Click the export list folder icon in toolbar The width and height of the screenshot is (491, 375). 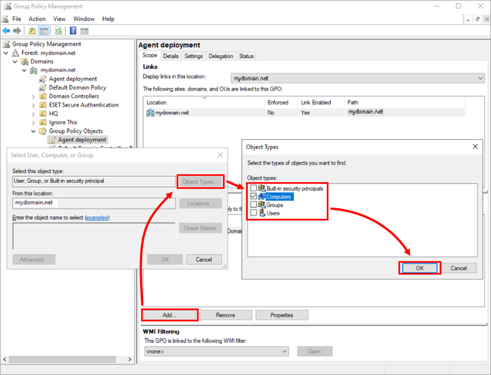pyautogui.click(x=31, y=30)
